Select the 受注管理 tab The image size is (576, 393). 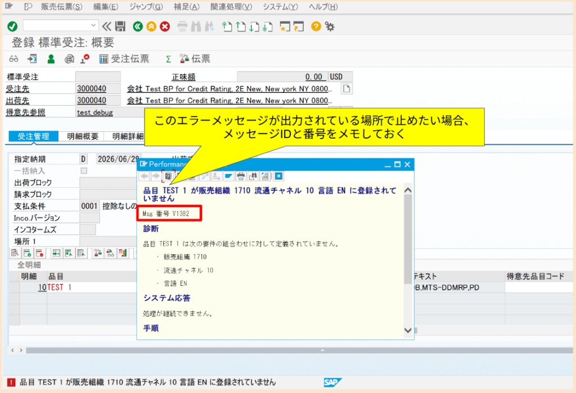click(x=33, y=136)
